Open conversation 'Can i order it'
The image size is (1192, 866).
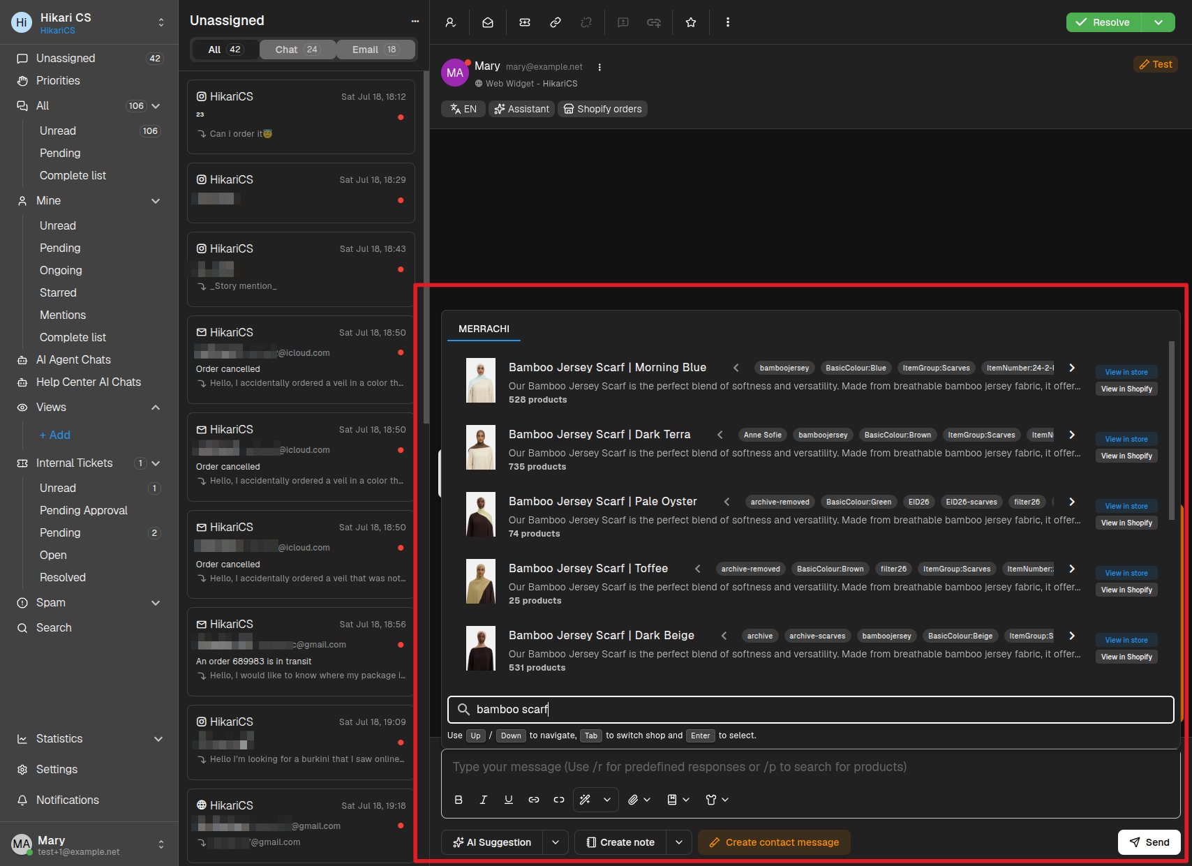point(301,117)
